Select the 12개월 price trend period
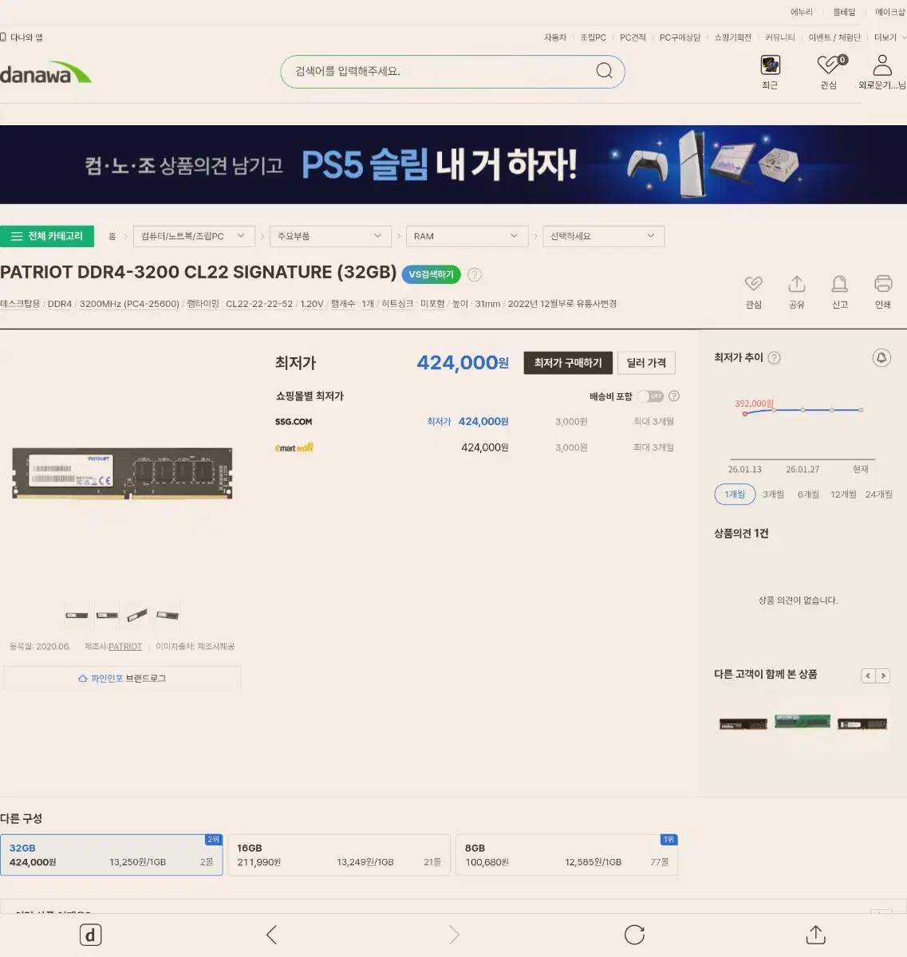Image resolution: width=907 pixels, height=957 pixels. [x=843, y=494]
